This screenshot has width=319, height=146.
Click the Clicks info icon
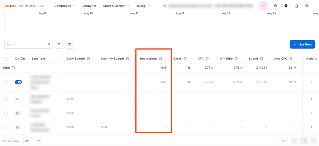click(185, 59)
